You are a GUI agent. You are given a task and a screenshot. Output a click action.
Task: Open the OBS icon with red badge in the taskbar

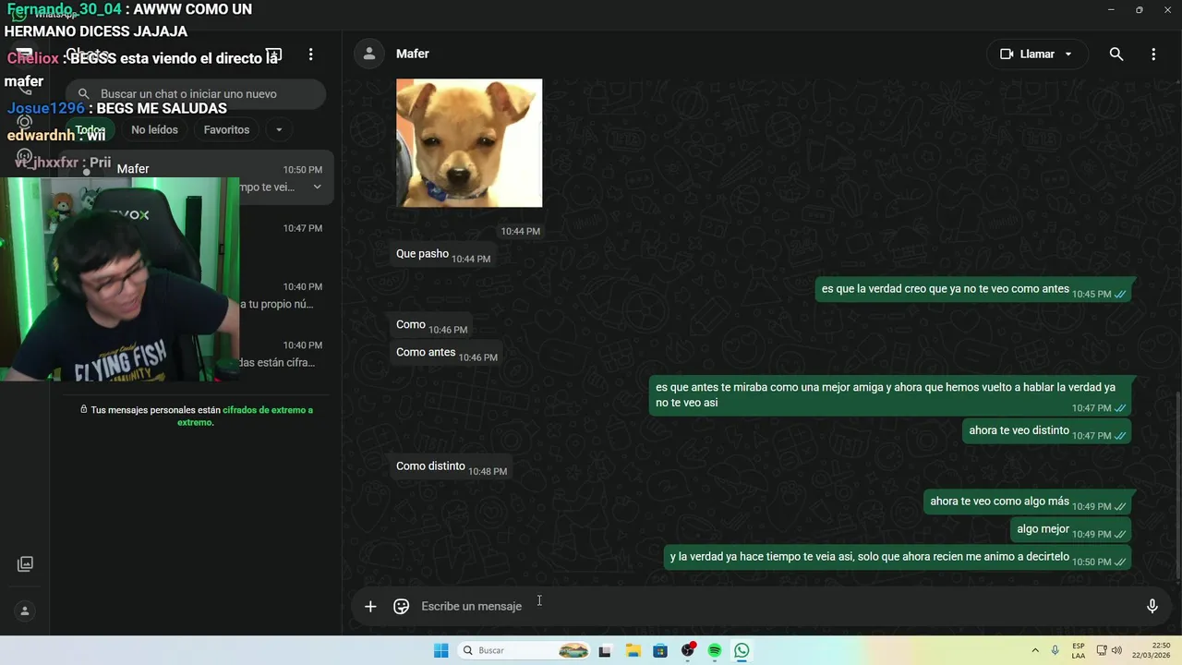tap(688, 650)
